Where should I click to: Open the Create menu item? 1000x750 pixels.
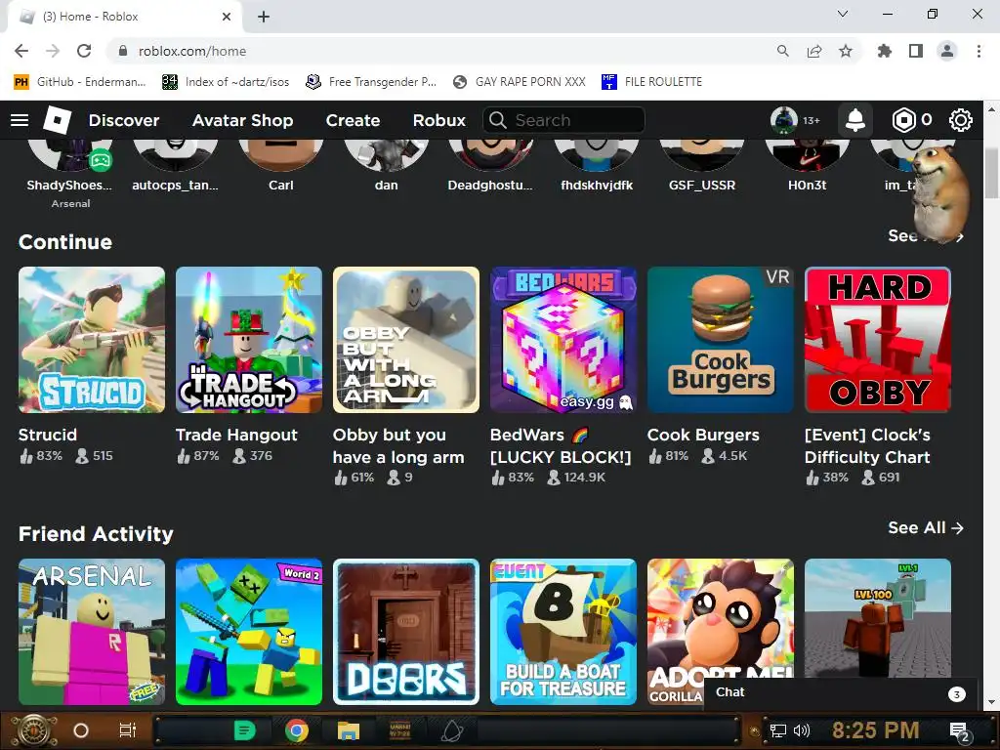pyautogui.click(x=353, y=120)
